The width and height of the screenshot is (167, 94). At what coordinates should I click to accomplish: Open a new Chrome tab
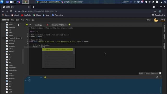click(33, 7)
